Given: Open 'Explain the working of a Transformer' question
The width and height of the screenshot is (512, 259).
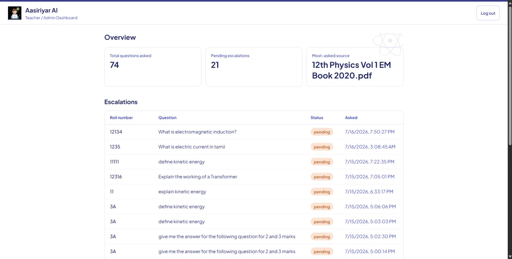Looking at the screenshot, I should pos(198,177).
